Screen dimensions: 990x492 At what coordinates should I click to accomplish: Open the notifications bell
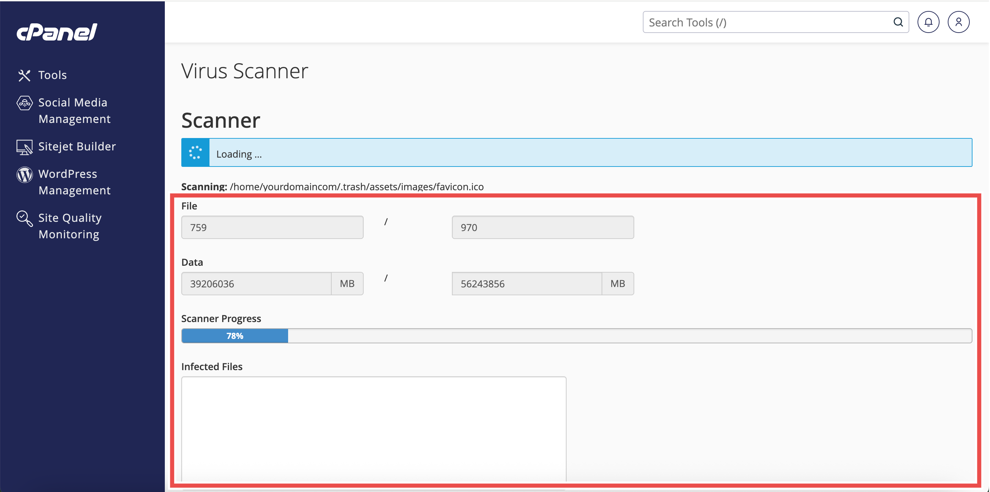point(928,22)
